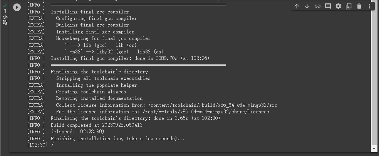Delete this cell with the trash icon
The image size is (379, 156).
pos(359,6)
